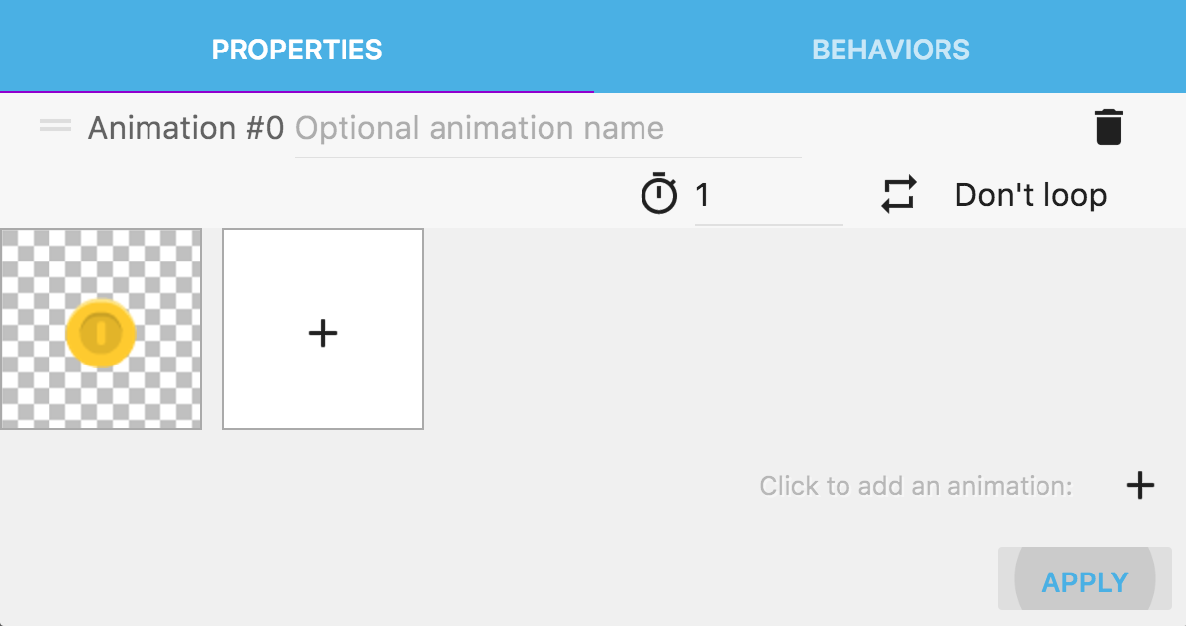Select the yellow coin sprite image

pyautogui.click(x=100, y=333)
